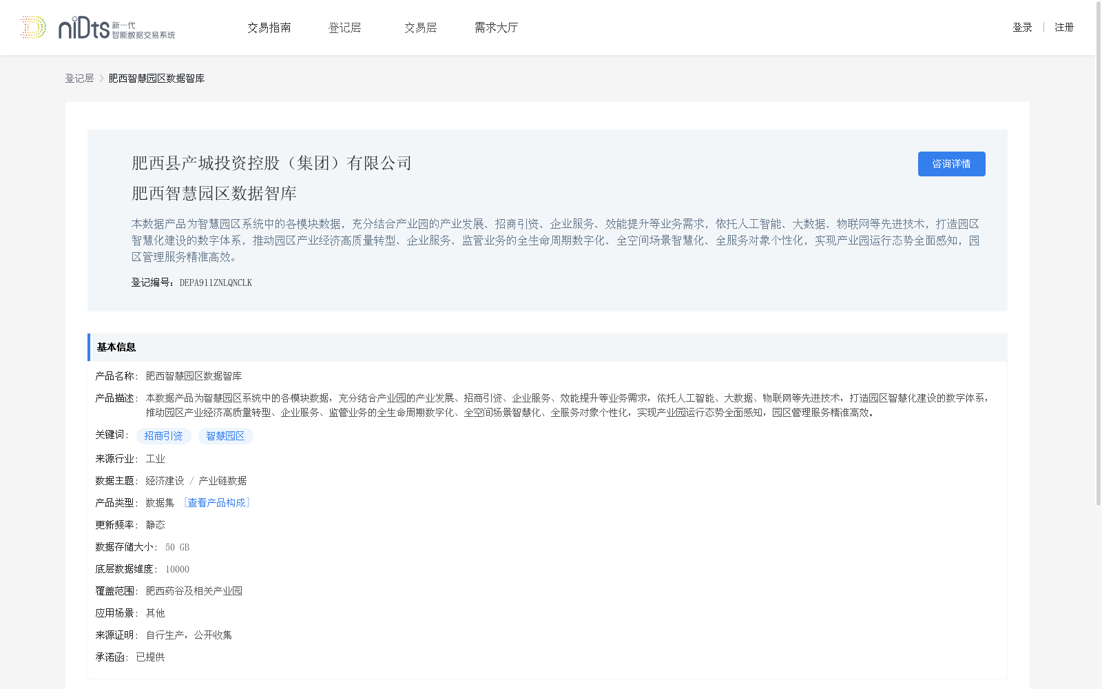The image size is (1102, 689).
Task: Click the data theme 产业链数据
Action: 222,481
